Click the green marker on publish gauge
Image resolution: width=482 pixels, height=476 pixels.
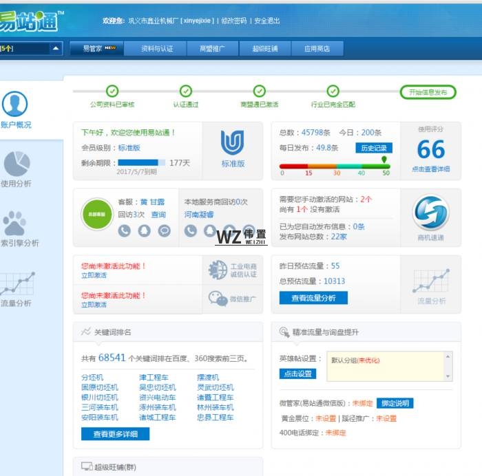[384, 160]
